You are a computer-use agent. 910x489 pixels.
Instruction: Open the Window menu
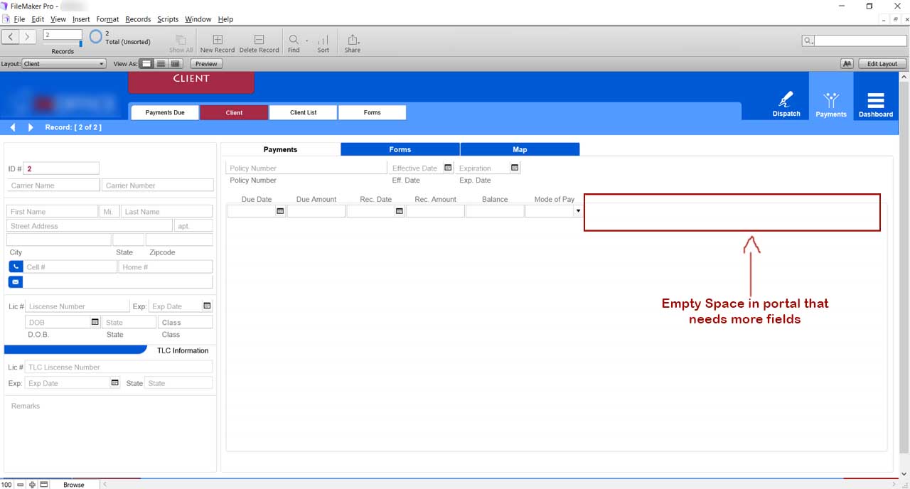pyautogui.click(x=198, y=19)
